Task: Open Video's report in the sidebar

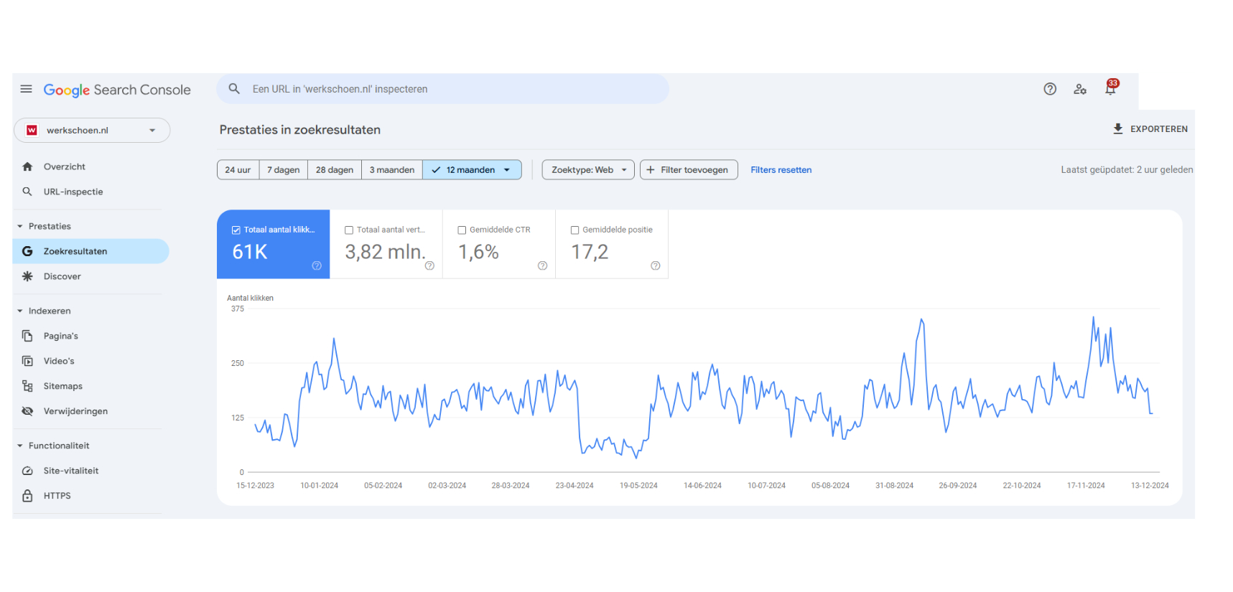Action: click(90, 361)
